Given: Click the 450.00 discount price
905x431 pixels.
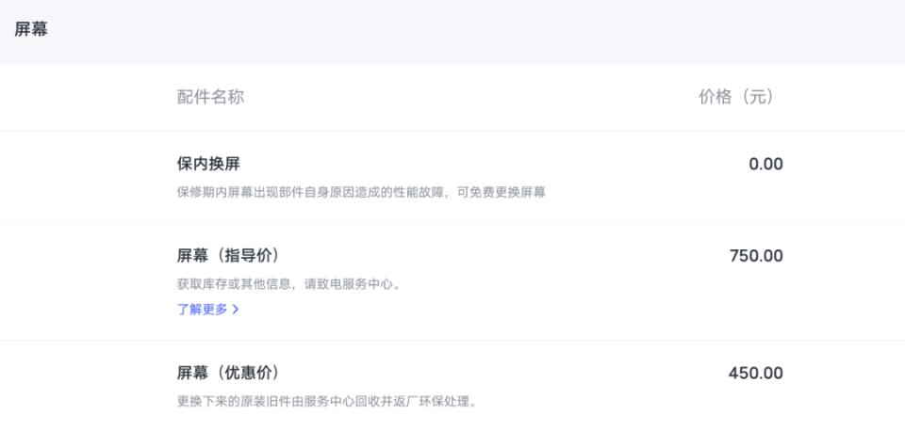Looking at the screenshot, I should 755,374.
